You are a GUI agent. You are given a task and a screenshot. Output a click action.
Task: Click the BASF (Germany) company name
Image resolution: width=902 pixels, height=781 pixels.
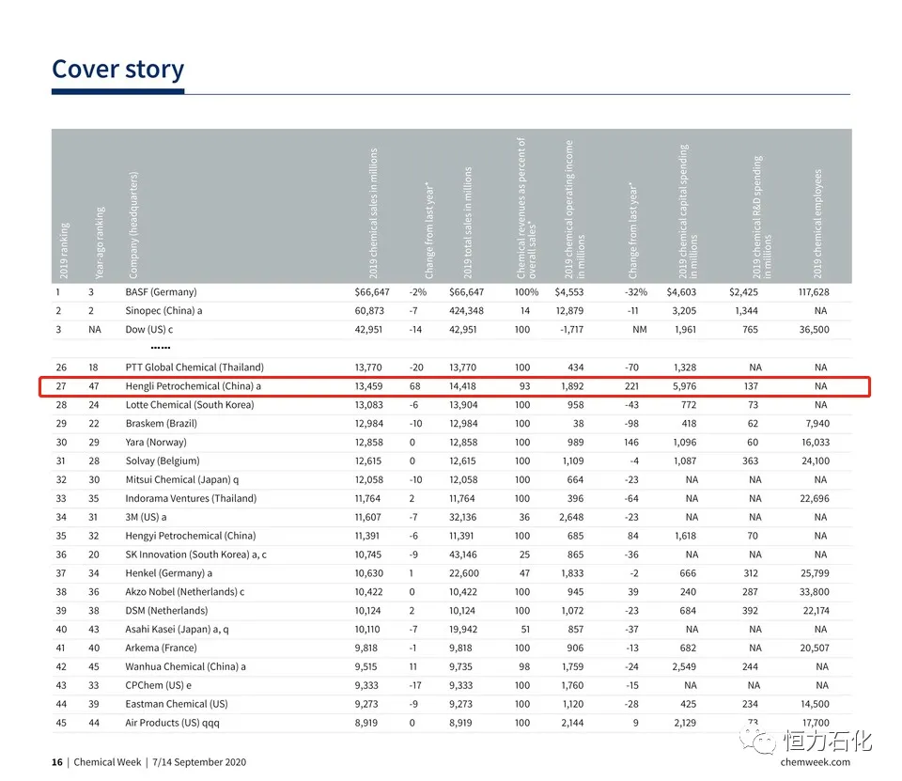[161, 291]
